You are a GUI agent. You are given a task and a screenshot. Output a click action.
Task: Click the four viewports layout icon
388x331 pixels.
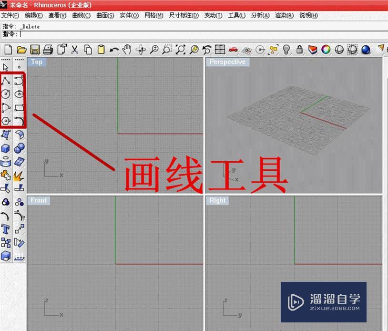pyautogui.click(x=220, y=50)
